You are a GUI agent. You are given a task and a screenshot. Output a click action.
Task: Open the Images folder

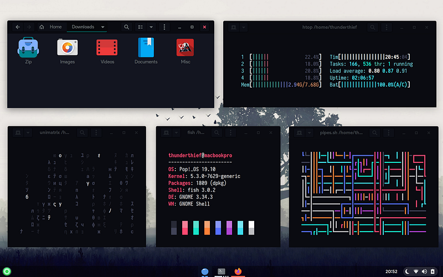(67, 48)
